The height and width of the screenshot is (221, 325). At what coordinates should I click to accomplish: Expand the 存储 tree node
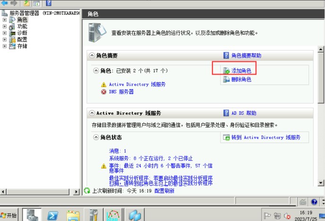(5, 46)
